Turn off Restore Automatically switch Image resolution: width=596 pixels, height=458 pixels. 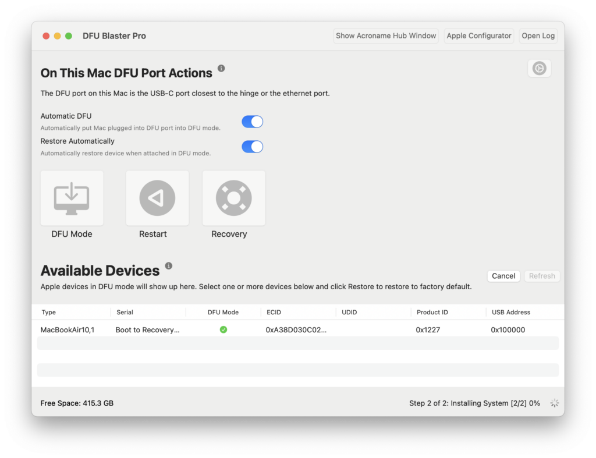pyautogui.click(x=253, y=147)
